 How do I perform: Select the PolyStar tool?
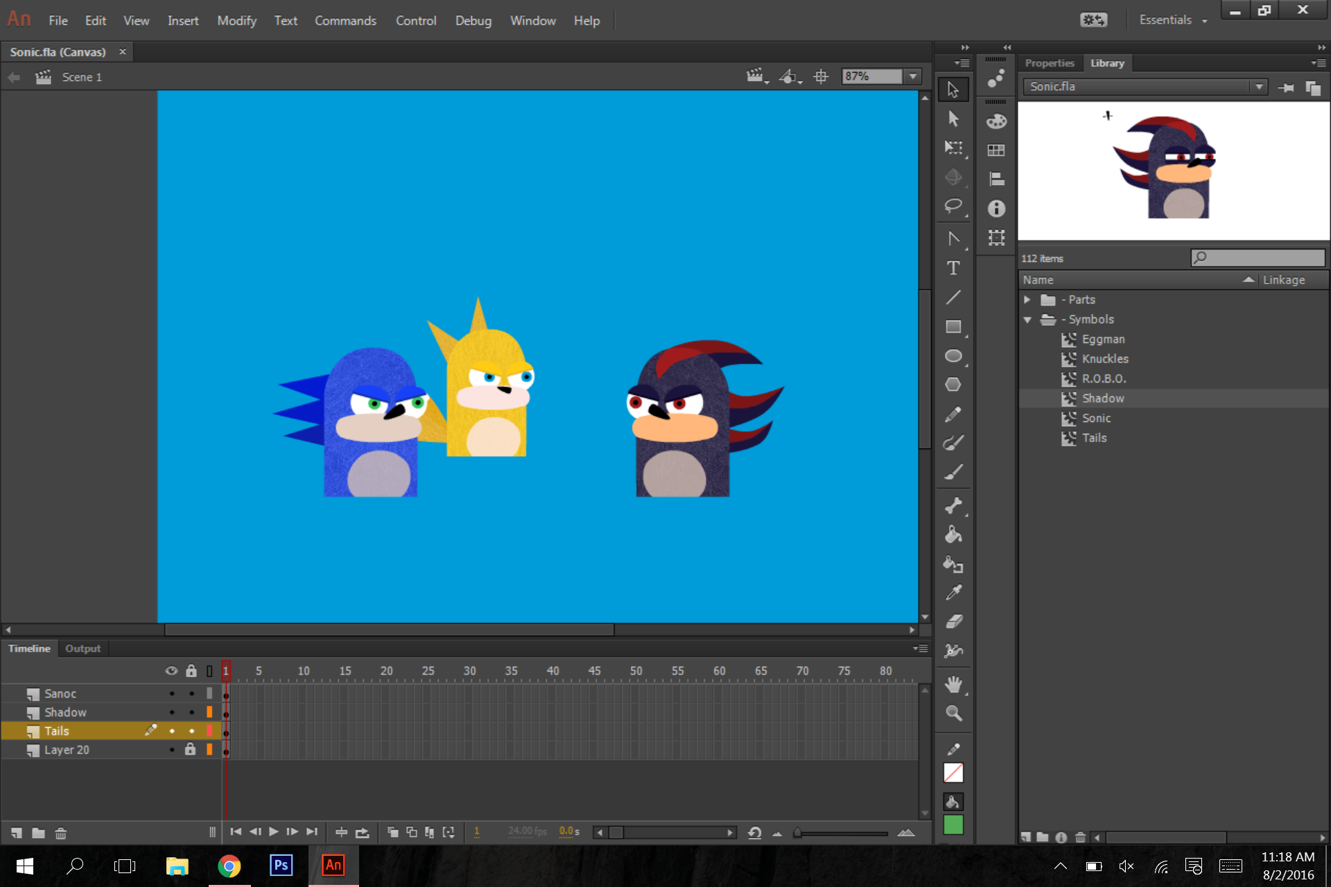point(953,385)
